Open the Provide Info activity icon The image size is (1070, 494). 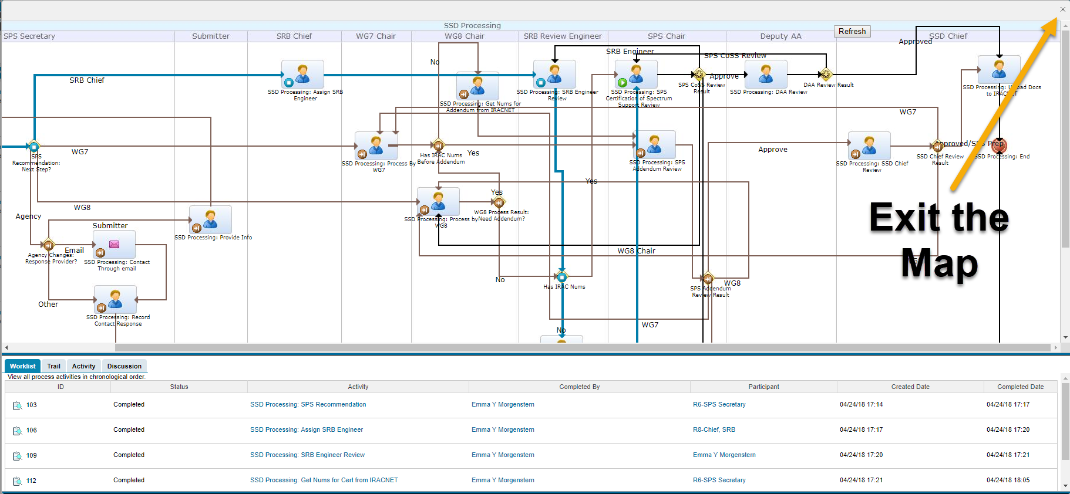[210, 219]
